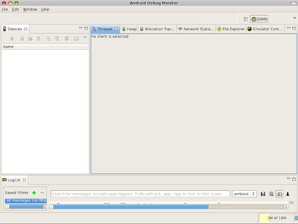This screenshot has width=298, height=224.
Task: Click the green zoom window button
Action: [16, 3]
